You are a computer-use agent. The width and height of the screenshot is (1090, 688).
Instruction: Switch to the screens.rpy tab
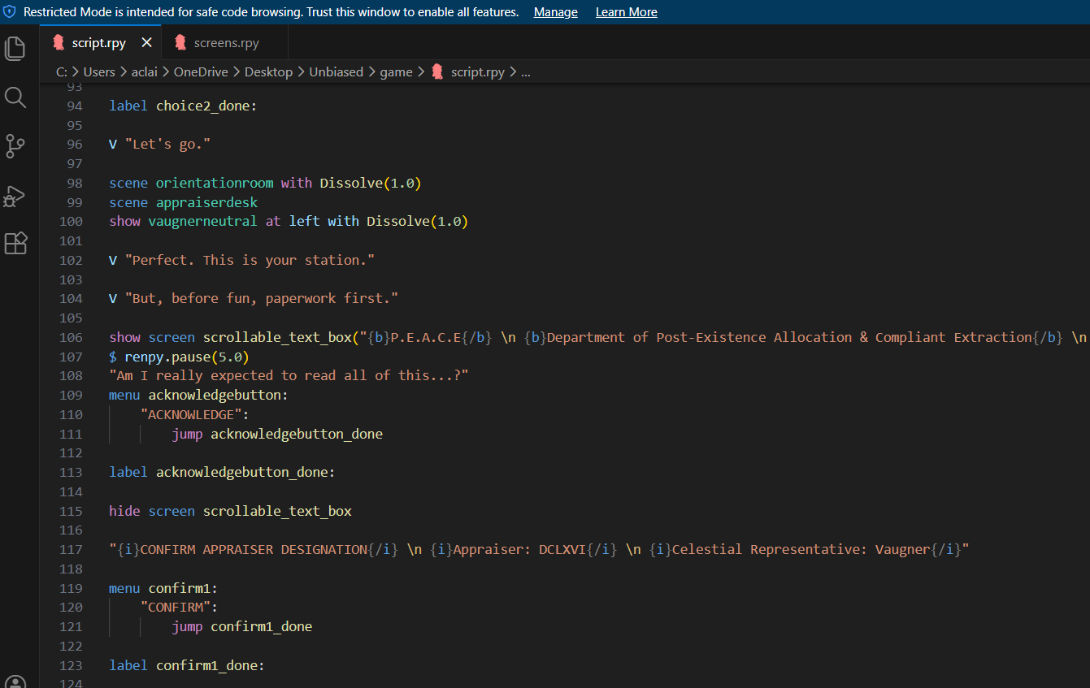coord(225,43)
